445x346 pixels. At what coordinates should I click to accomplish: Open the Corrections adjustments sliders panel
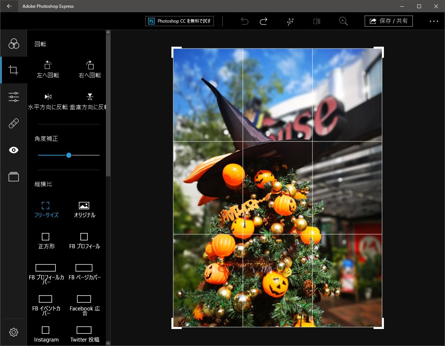click(14, 97)
